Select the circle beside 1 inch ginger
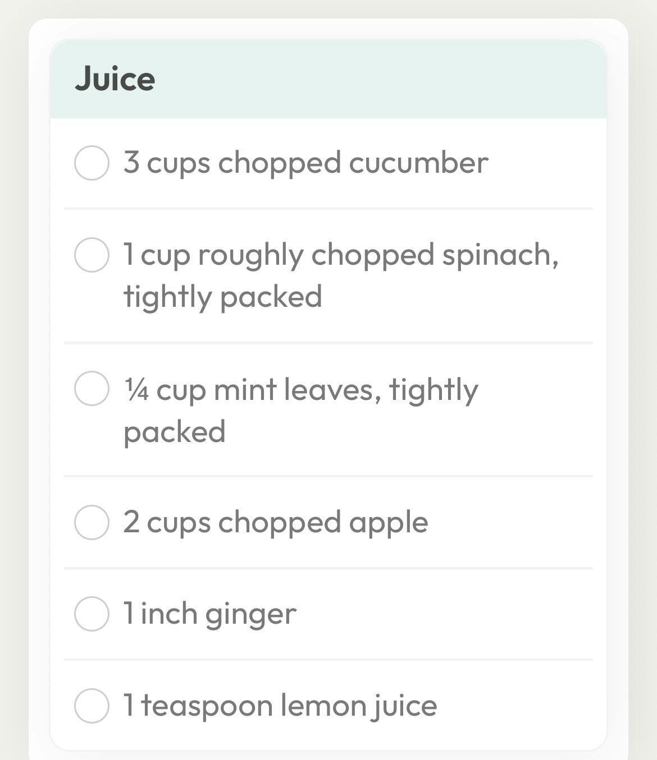The height and width of the screenshot is (760, 657). point(92,614)
